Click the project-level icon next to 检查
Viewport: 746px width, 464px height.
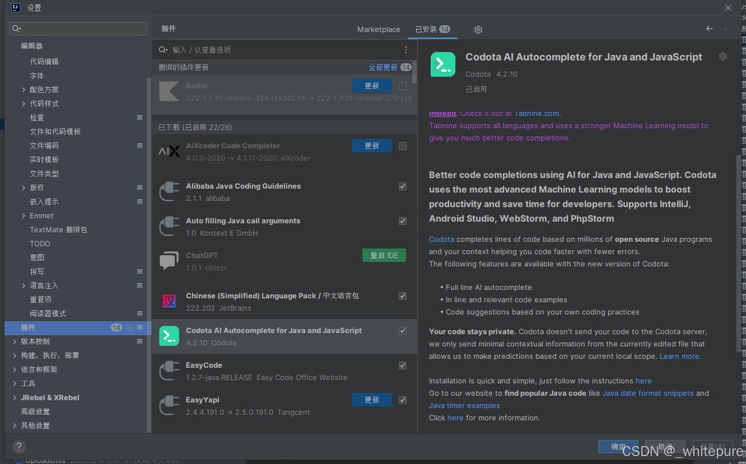139,118
